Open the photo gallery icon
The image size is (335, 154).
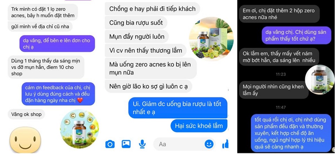pos(126,144)
